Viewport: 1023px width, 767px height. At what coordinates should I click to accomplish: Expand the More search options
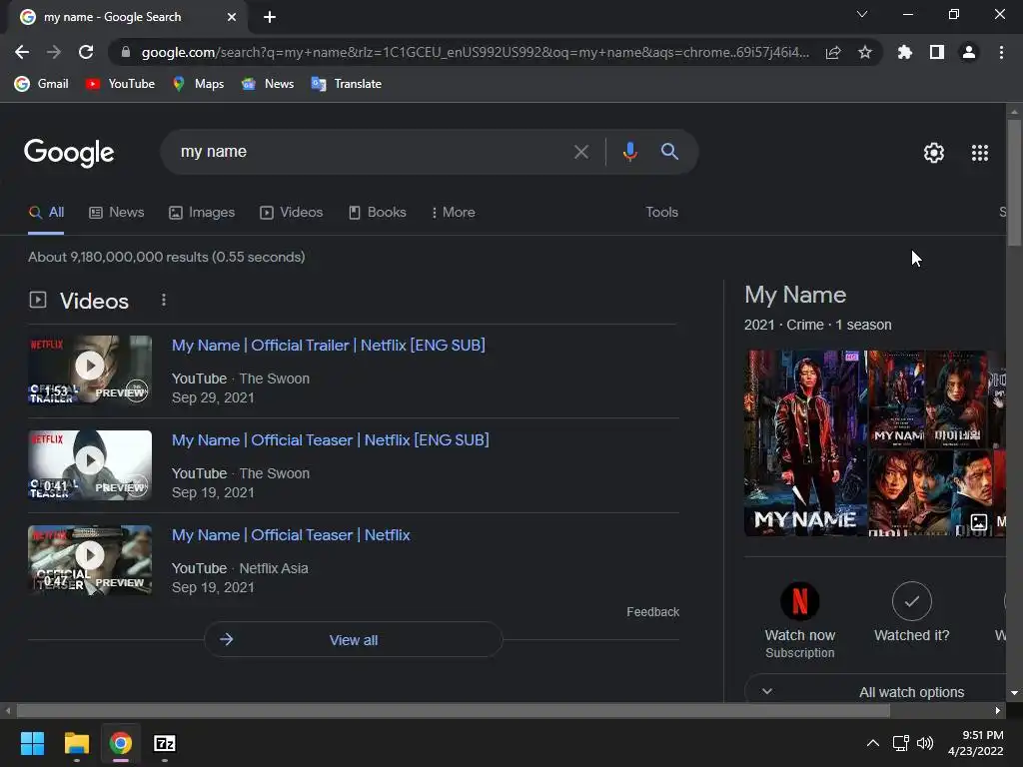coord(454,212)
